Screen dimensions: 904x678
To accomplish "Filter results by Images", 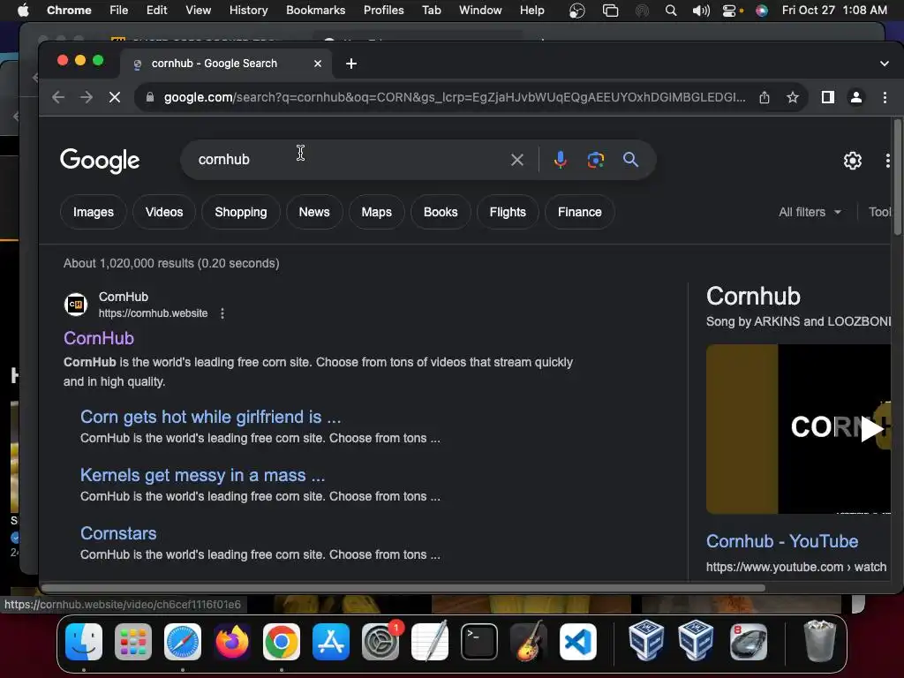I will click(94, 212).
